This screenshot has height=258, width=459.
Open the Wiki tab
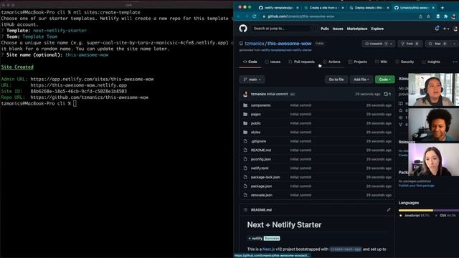381,62
